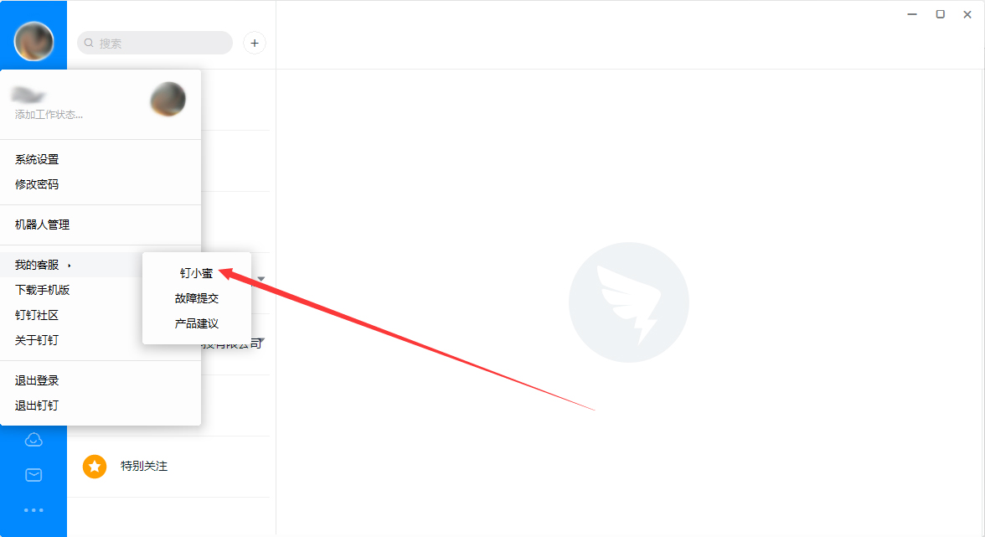Click 下载手机版 menu entry
The width and height of the screenshot is (985, 537).
point(42,290)
